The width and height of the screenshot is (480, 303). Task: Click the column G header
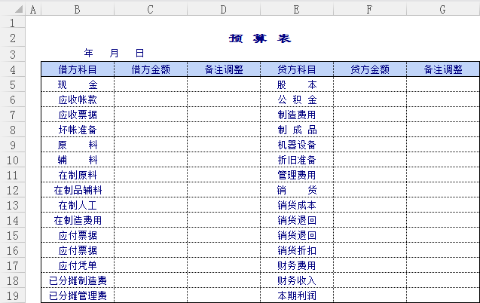[442, 9]
